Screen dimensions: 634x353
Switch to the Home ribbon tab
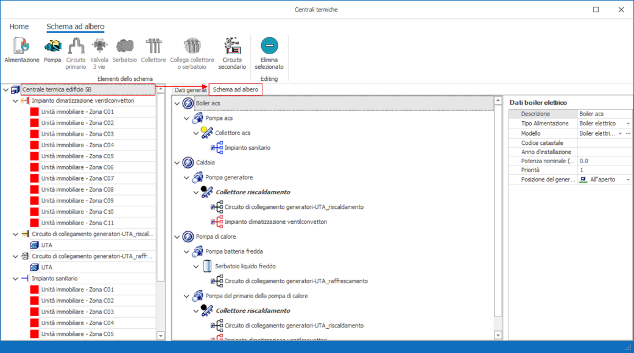[x=19, y=27]
